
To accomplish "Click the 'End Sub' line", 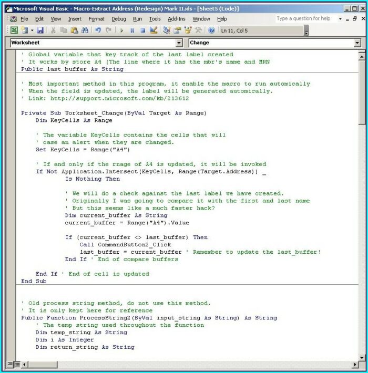I will point(34,281).
